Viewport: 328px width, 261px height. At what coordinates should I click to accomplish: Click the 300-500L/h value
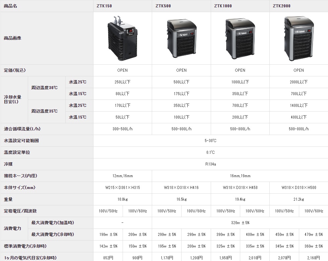(123, 129)
